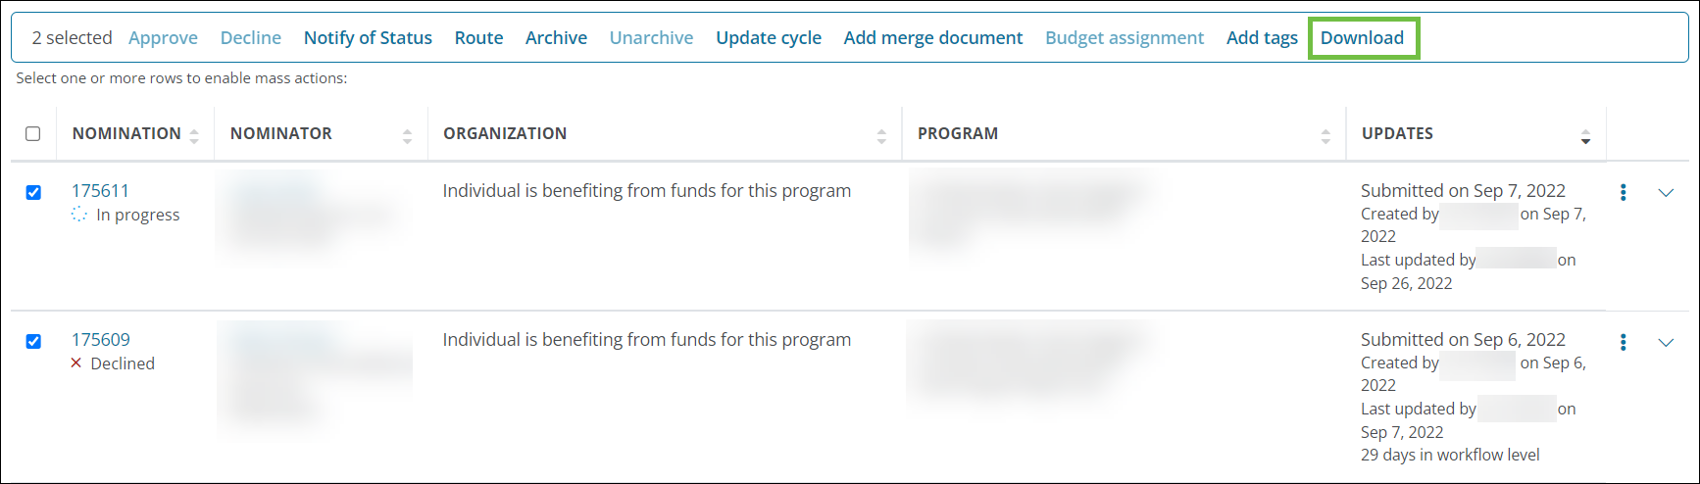Click Update cycle action

(x=769, y=38)
